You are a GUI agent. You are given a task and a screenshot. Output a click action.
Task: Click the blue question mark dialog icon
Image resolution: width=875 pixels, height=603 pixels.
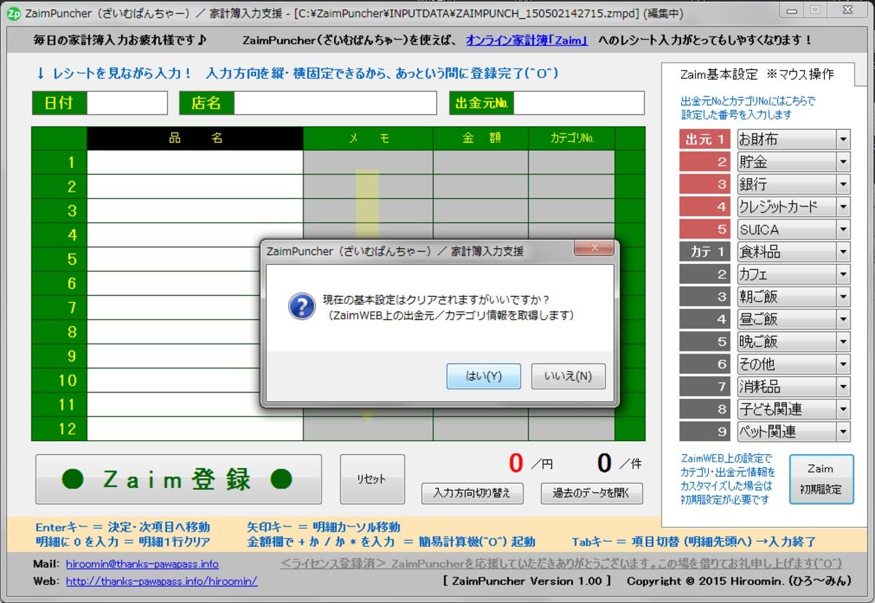(302, 307)
